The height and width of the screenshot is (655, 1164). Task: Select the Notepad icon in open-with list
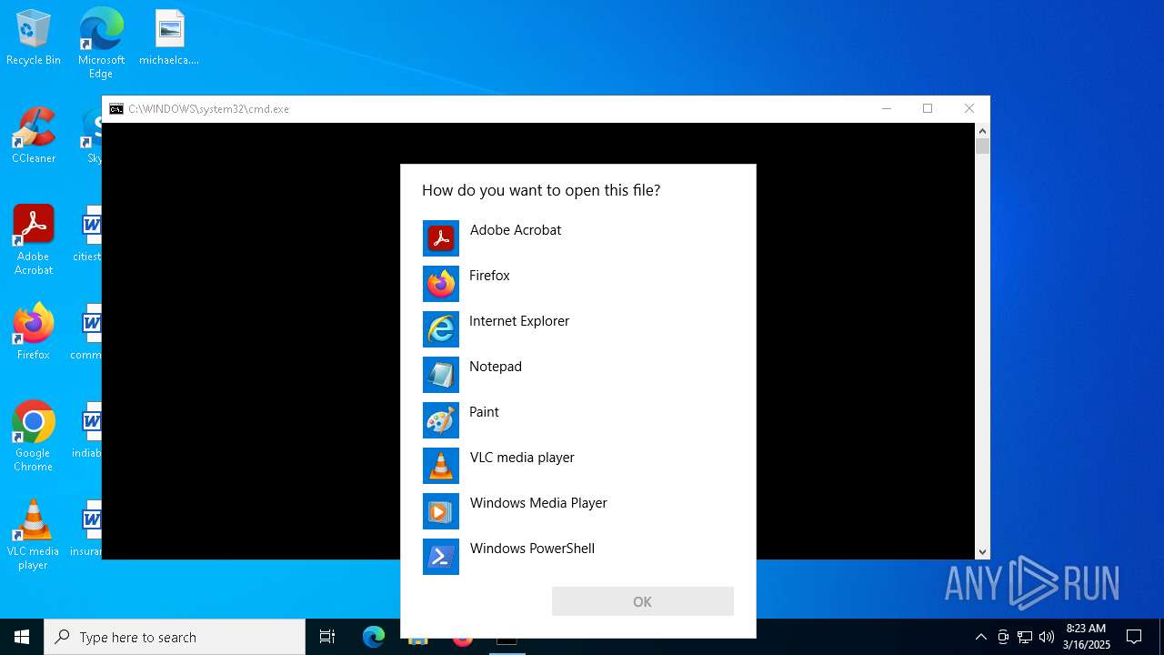coord(441,375)
